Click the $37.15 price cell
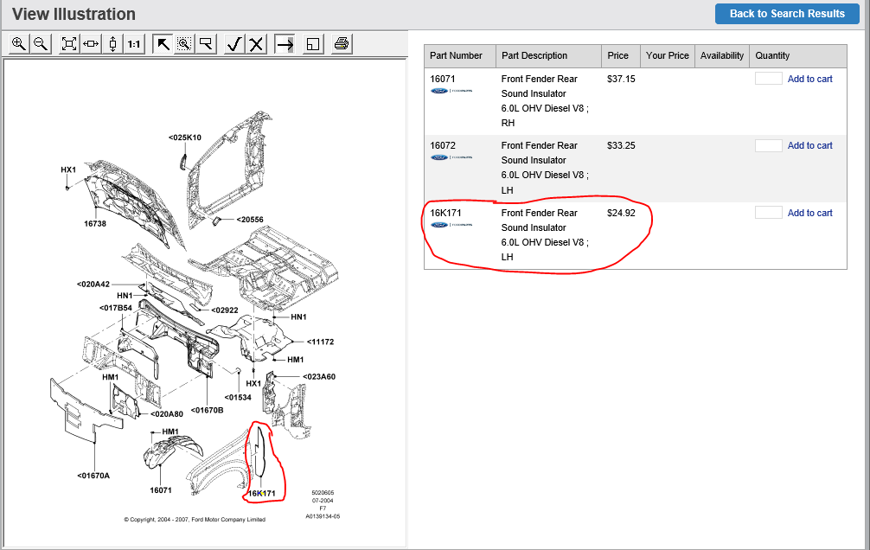 click(621, 79)
